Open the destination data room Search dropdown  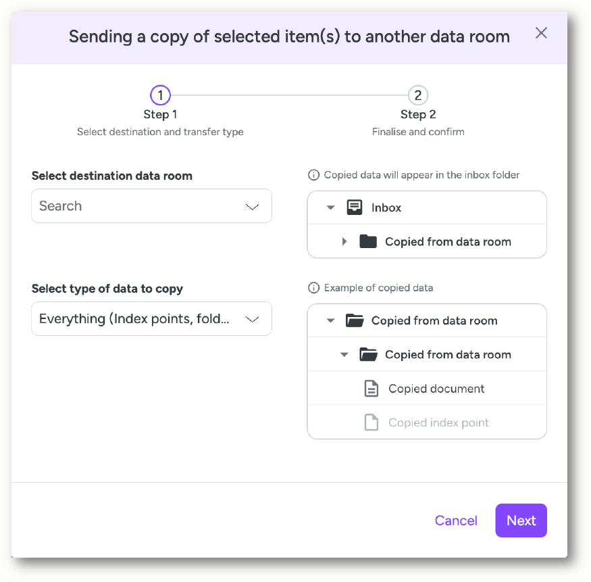[x=151, y=206]
